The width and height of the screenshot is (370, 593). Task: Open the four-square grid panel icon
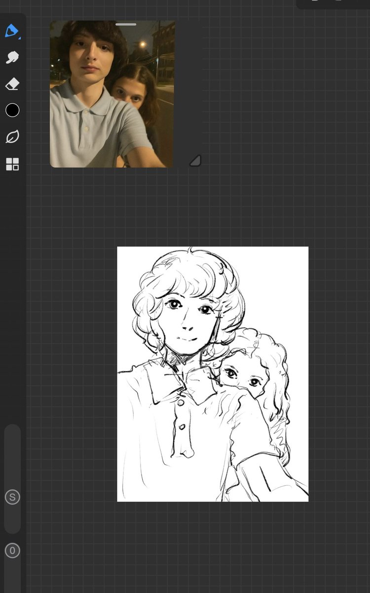[12, 164]
